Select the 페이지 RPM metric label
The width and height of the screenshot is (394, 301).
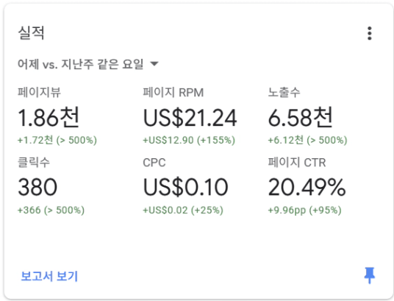(x=173, y=92)
